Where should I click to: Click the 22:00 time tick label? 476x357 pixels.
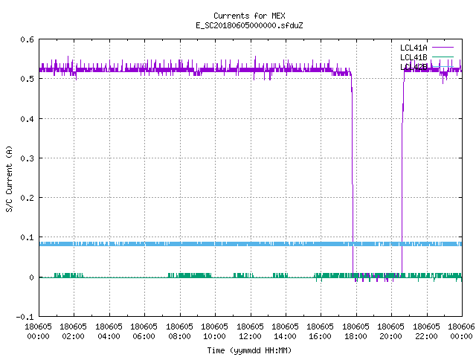pyautogui.click(x=426, y=336)
